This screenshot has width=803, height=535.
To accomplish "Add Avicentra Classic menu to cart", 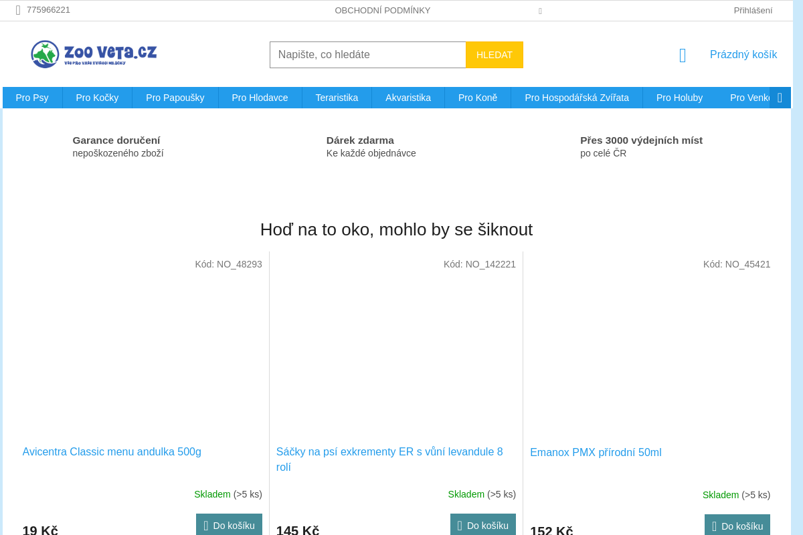I will [x=229, y=525].
